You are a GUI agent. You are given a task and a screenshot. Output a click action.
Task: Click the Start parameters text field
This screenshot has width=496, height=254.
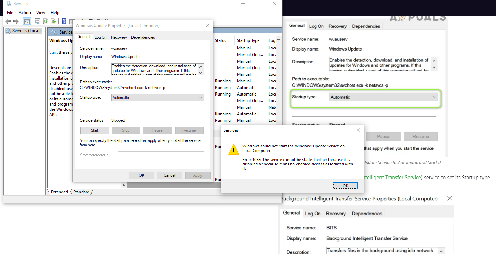(160, 155)
